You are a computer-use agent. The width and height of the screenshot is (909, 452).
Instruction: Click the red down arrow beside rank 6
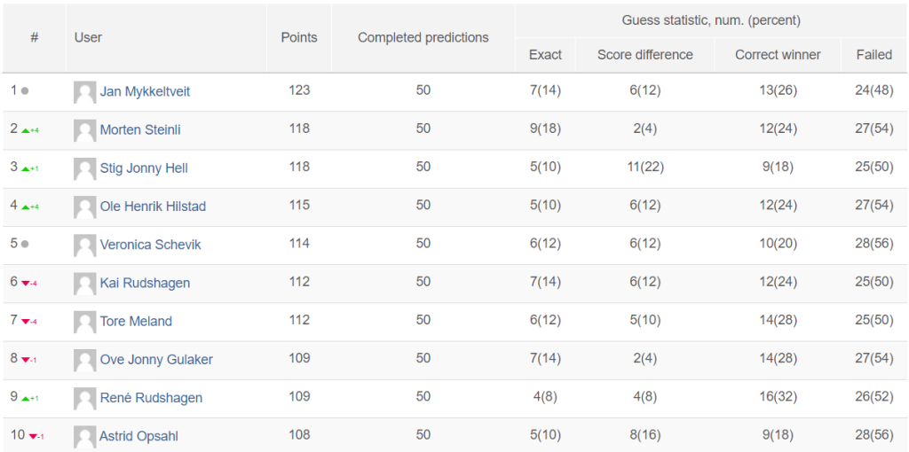pyautogui.click(x=26, y=284)
